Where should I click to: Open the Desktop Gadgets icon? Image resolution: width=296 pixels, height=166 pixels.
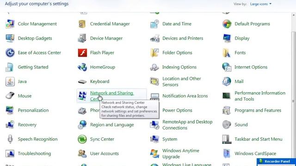pyautogui.click(x=10, y=38)
